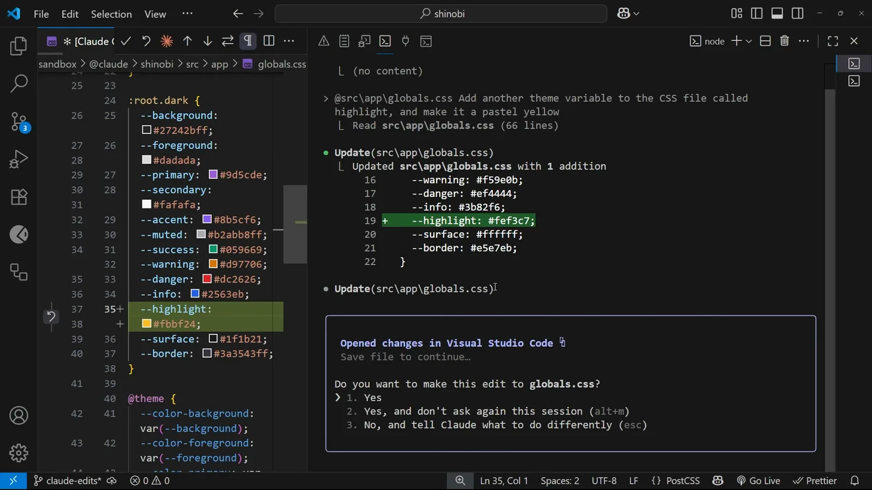Open the File menu
Screen dimensions: 872x490
pyautogui.click(x=41, y=14)
